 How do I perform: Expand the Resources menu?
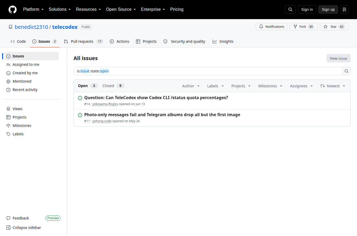point(88,9)
